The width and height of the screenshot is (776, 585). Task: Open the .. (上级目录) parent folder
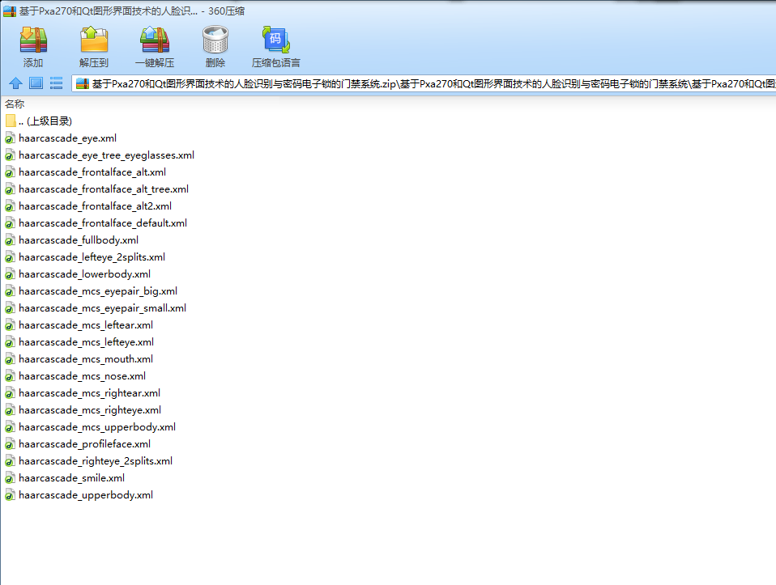pos(39,121)
